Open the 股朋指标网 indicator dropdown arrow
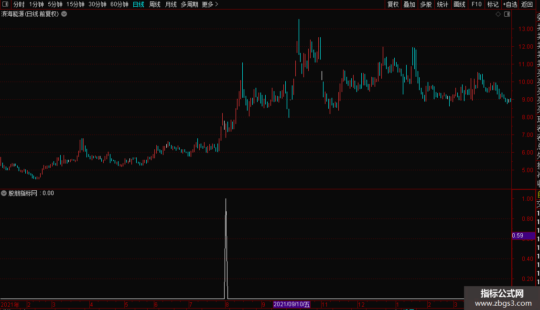This screenshot has height=310, width=540. point(4,193)
